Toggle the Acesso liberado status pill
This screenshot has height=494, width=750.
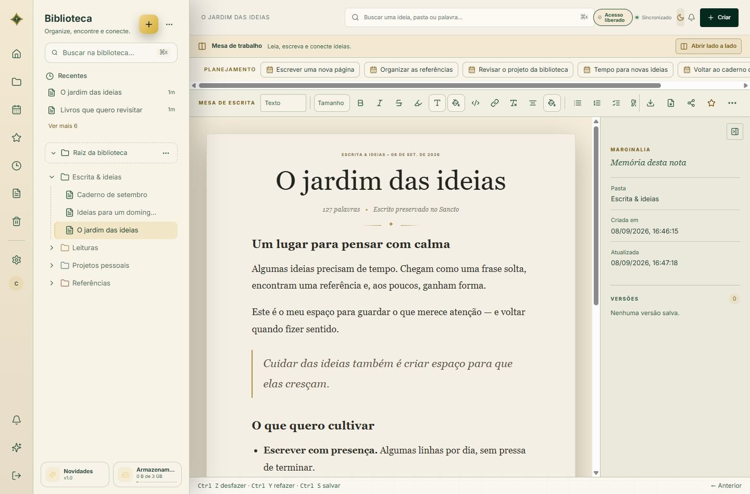[x=613, y=18]
